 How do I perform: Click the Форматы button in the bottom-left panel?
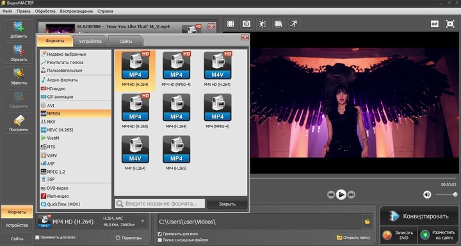tap(17, 212)
